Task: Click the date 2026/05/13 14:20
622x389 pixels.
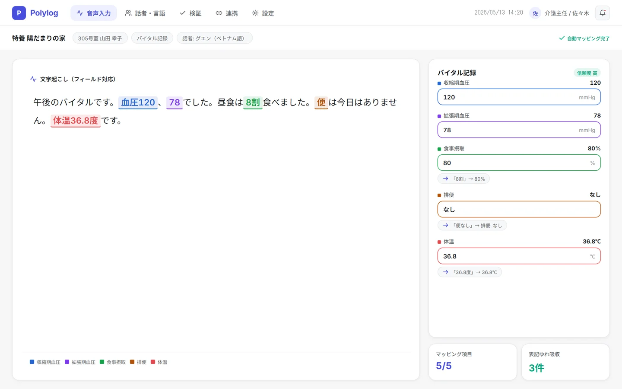Action: [498, 13]
